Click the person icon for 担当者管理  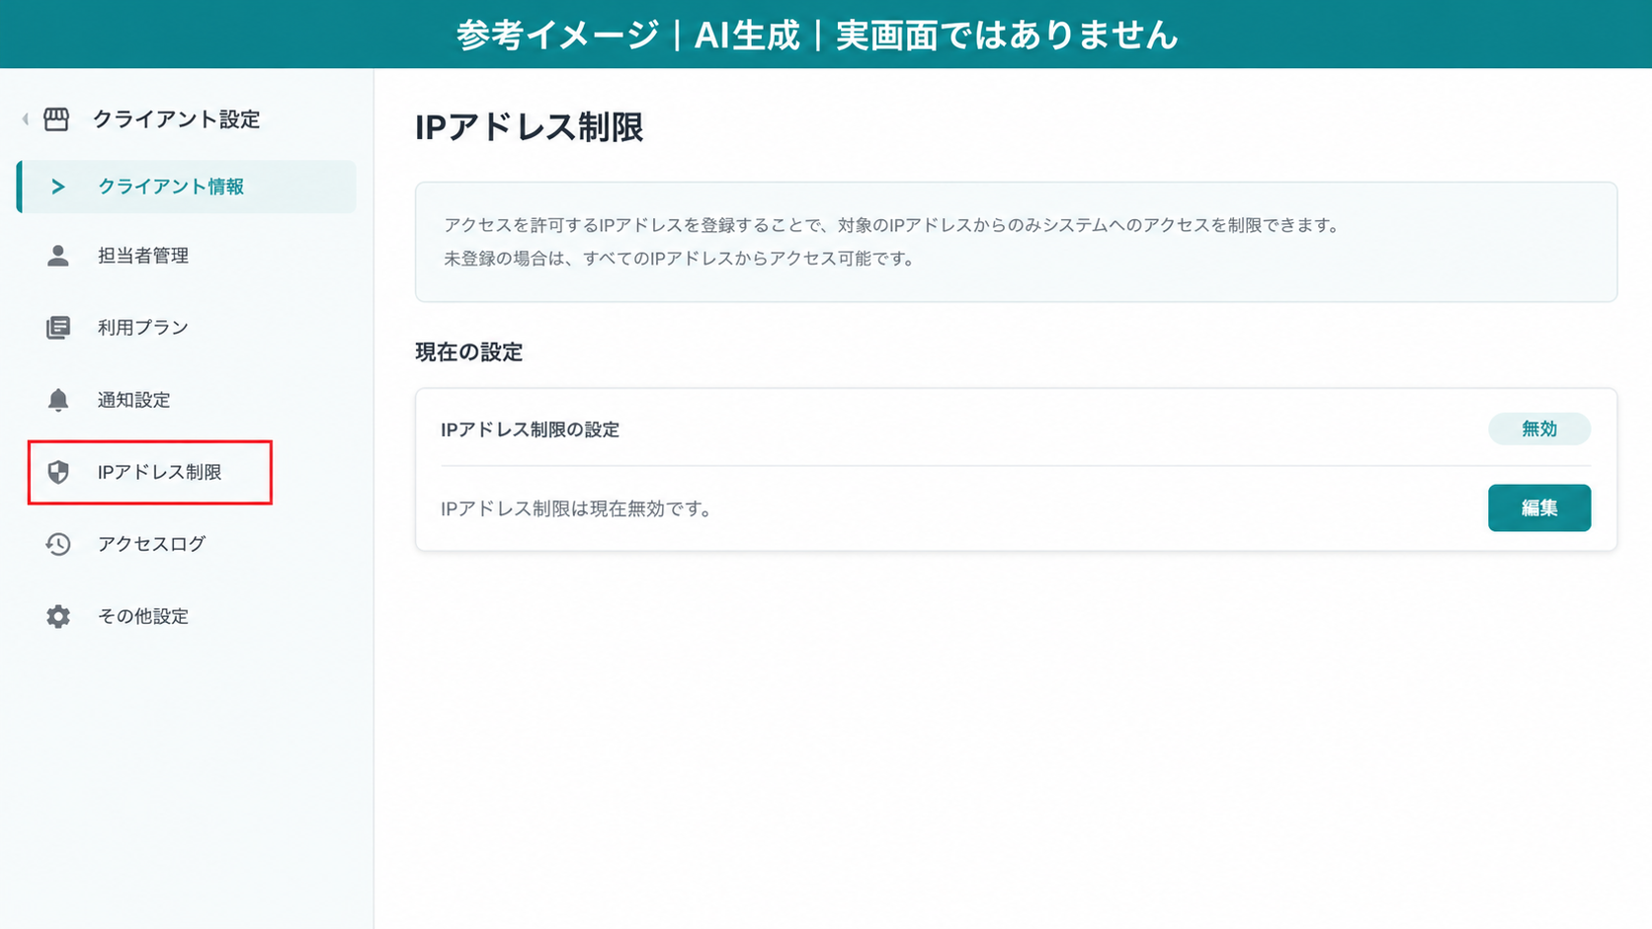pos(58,256)
